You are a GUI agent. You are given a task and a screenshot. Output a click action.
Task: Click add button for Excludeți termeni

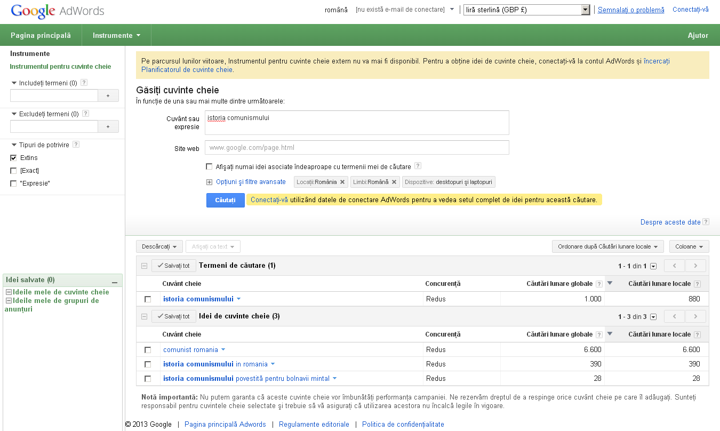coord(108,126)
